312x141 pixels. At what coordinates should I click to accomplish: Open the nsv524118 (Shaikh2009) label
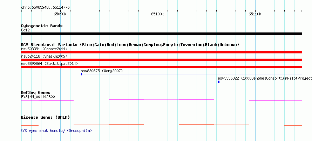(44, 56)
